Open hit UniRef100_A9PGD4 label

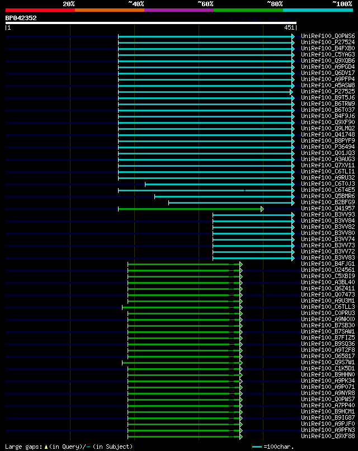[x=328, y=67]
